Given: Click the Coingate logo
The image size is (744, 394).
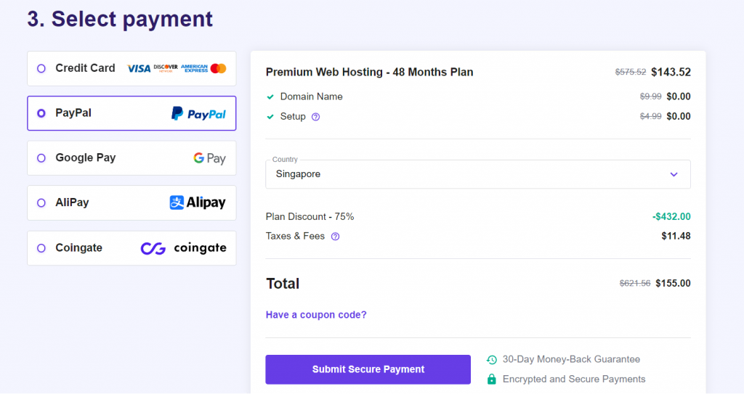Looking at the screenshot, I should (x=183, y=248).
